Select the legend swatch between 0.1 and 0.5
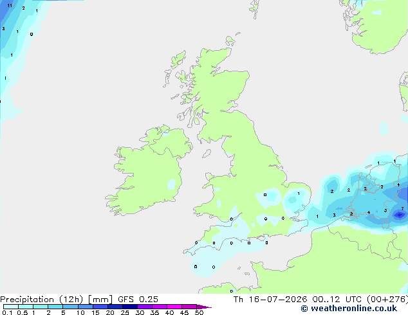408x315 pixels. point(11,307)
